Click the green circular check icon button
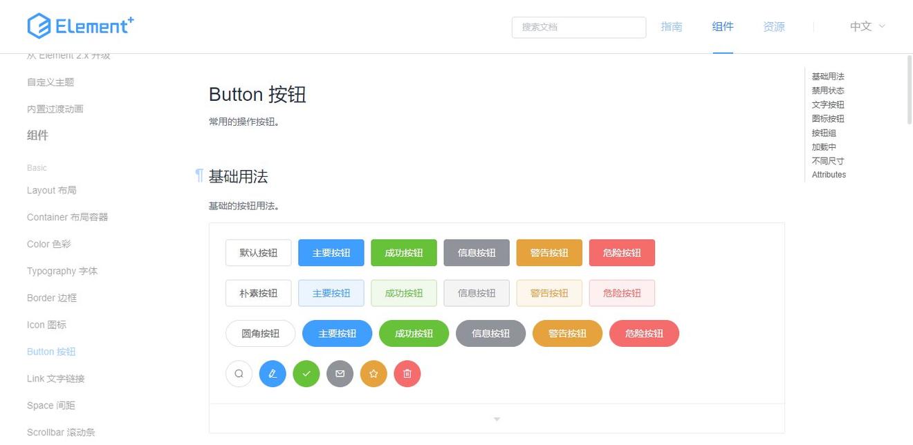Screen dimensions: 913x445 306,373
